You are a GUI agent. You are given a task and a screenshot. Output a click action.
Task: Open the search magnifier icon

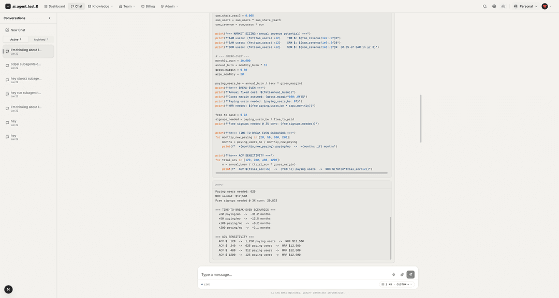(x=485, y=6)
